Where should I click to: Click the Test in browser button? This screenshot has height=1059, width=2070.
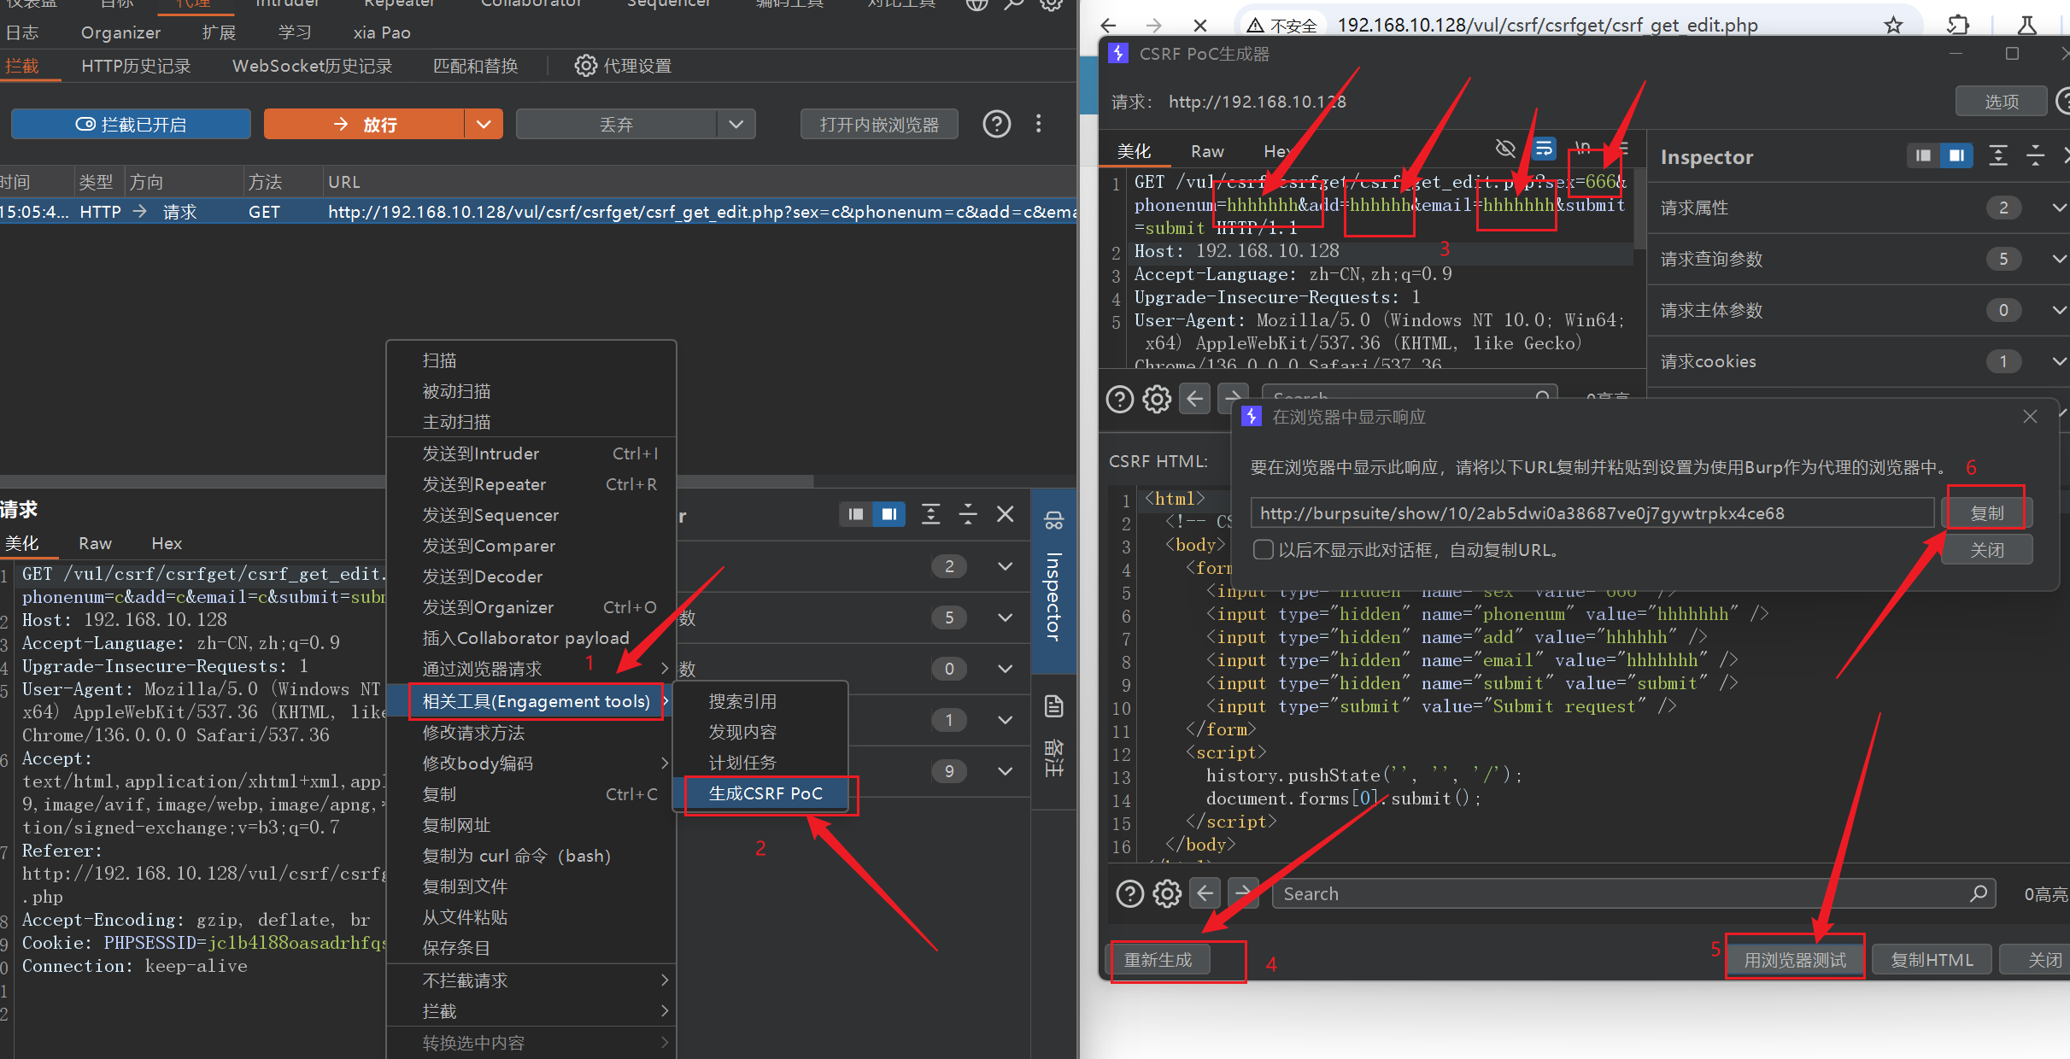[1794, 960]
